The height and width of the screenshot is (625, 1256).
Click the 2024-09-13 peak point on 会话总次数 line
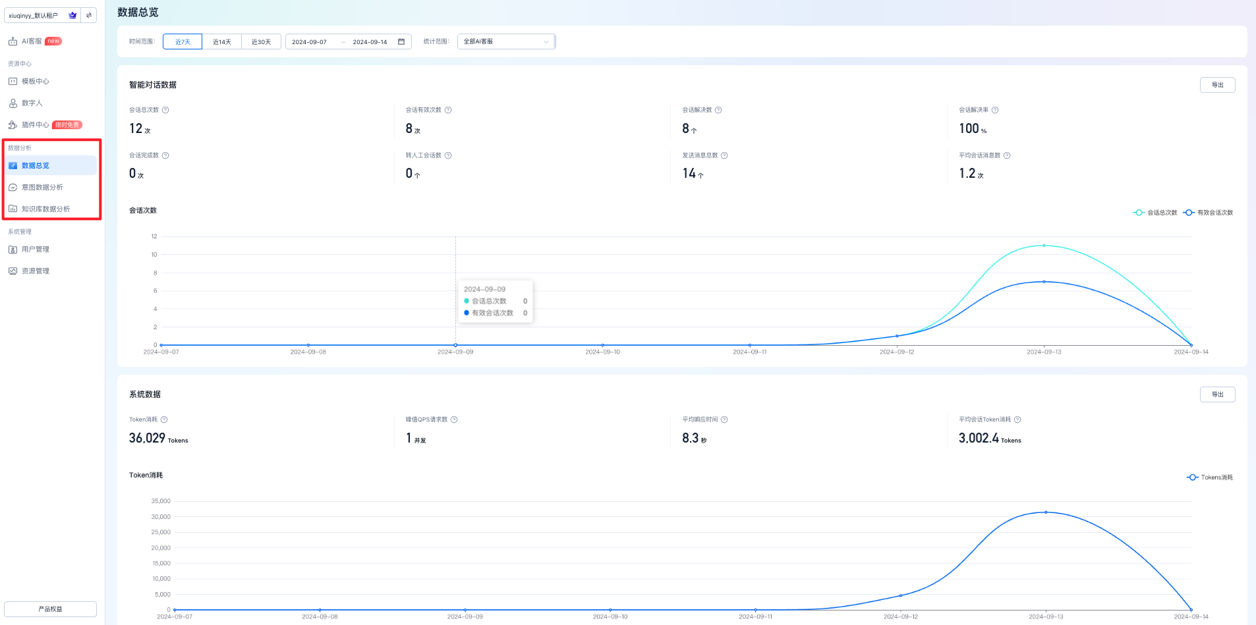coord(1044,246)
